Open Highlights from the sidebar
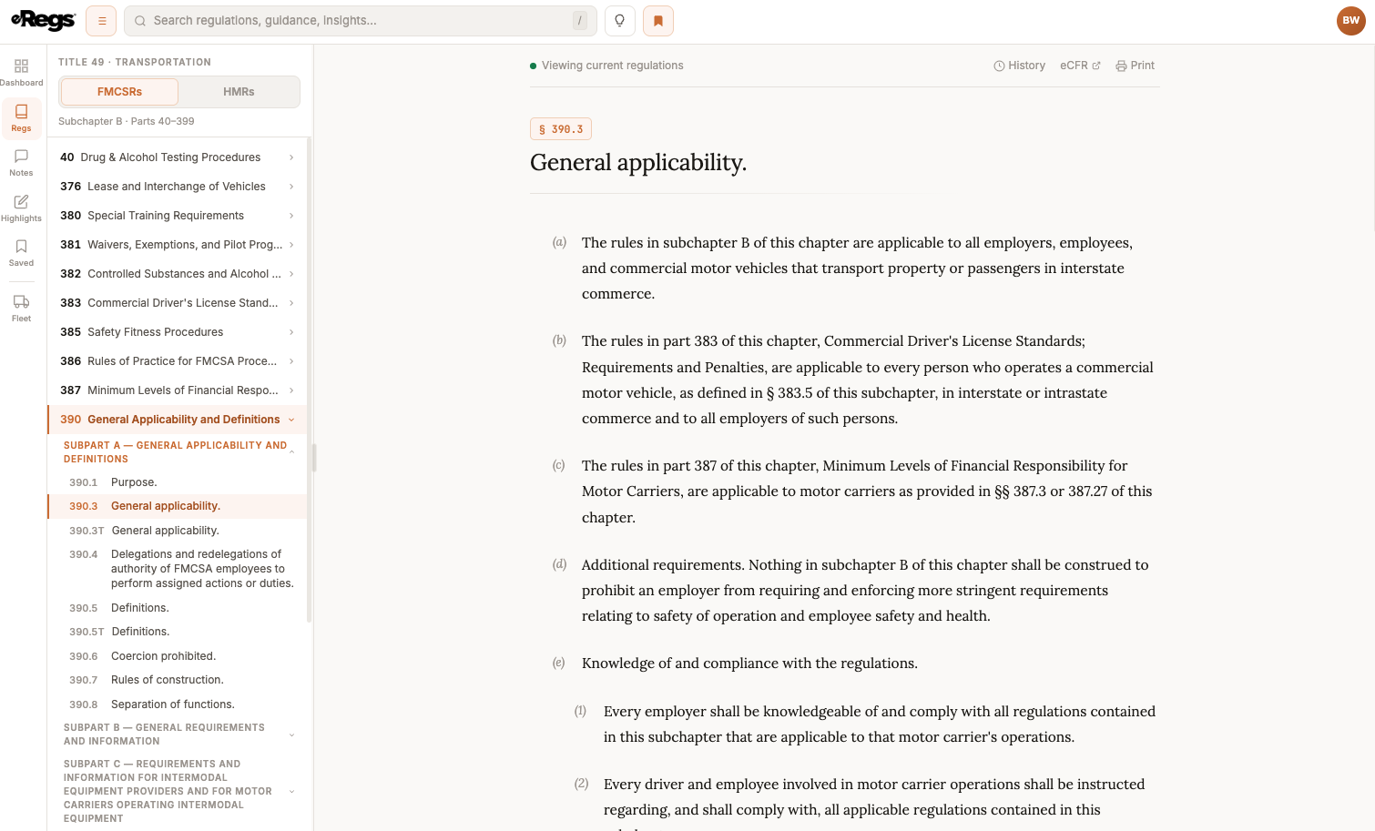 click(x=21, y=208)
